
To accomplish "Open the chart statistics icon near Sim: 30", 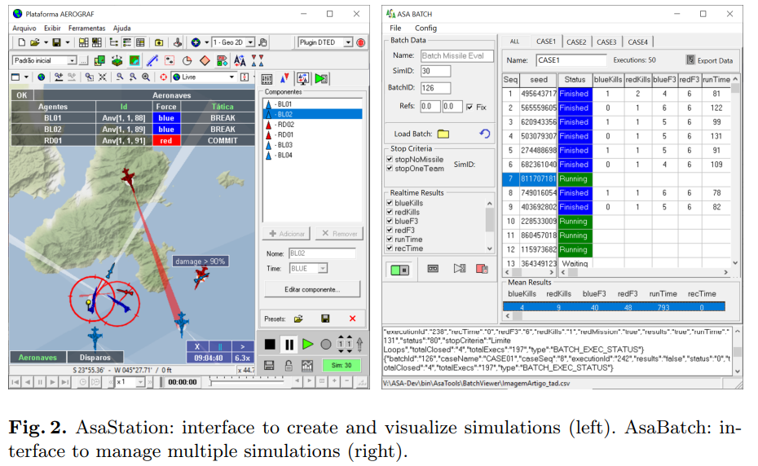I will (x=307, y=366).
